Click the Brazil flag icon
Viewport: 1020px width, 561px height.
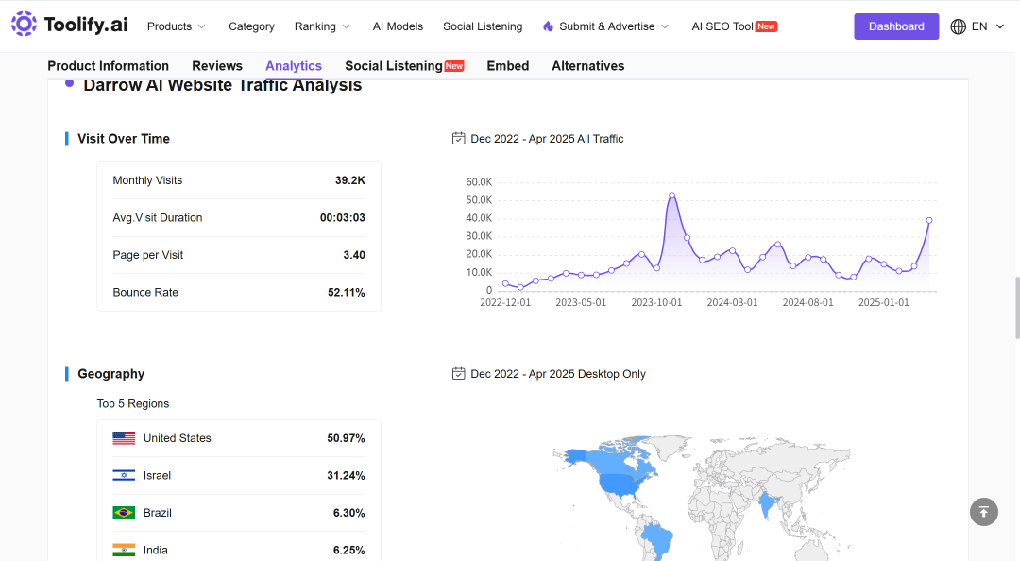pos(124,513)
